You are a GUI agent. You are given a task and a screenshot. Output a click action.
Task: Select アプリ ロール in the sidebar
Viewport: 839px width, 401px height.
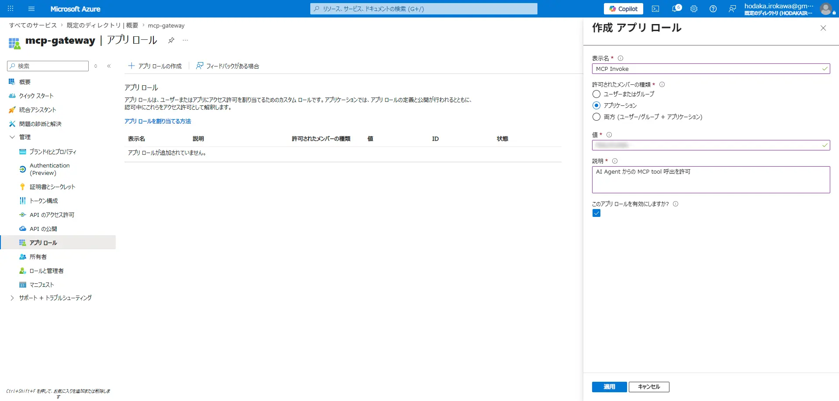click(58, 242)
